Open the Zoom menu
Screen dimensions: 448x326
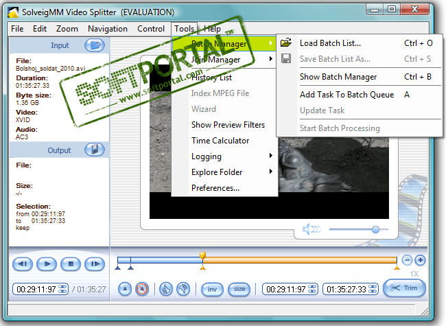tap(67, 29)
